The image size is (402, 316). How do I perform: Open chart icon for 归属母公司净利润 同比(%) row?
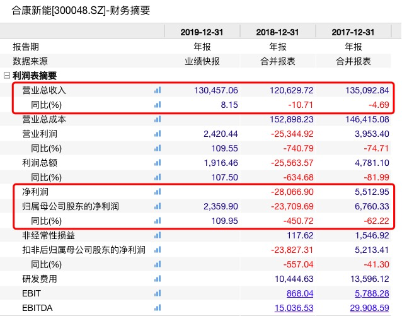pyautogui.click(x=158, y=221)
